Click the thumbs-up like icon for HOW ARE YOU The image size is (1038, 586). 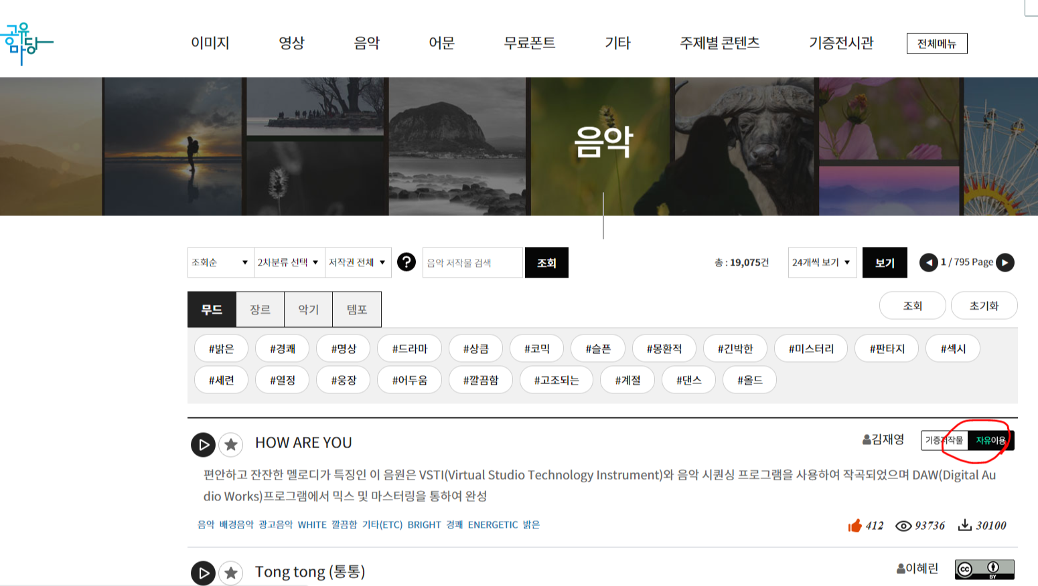click(x=855, y=526)
